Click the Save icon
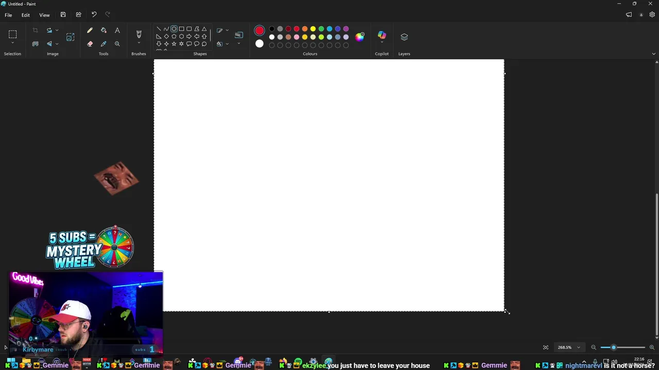 click(63, 14)
